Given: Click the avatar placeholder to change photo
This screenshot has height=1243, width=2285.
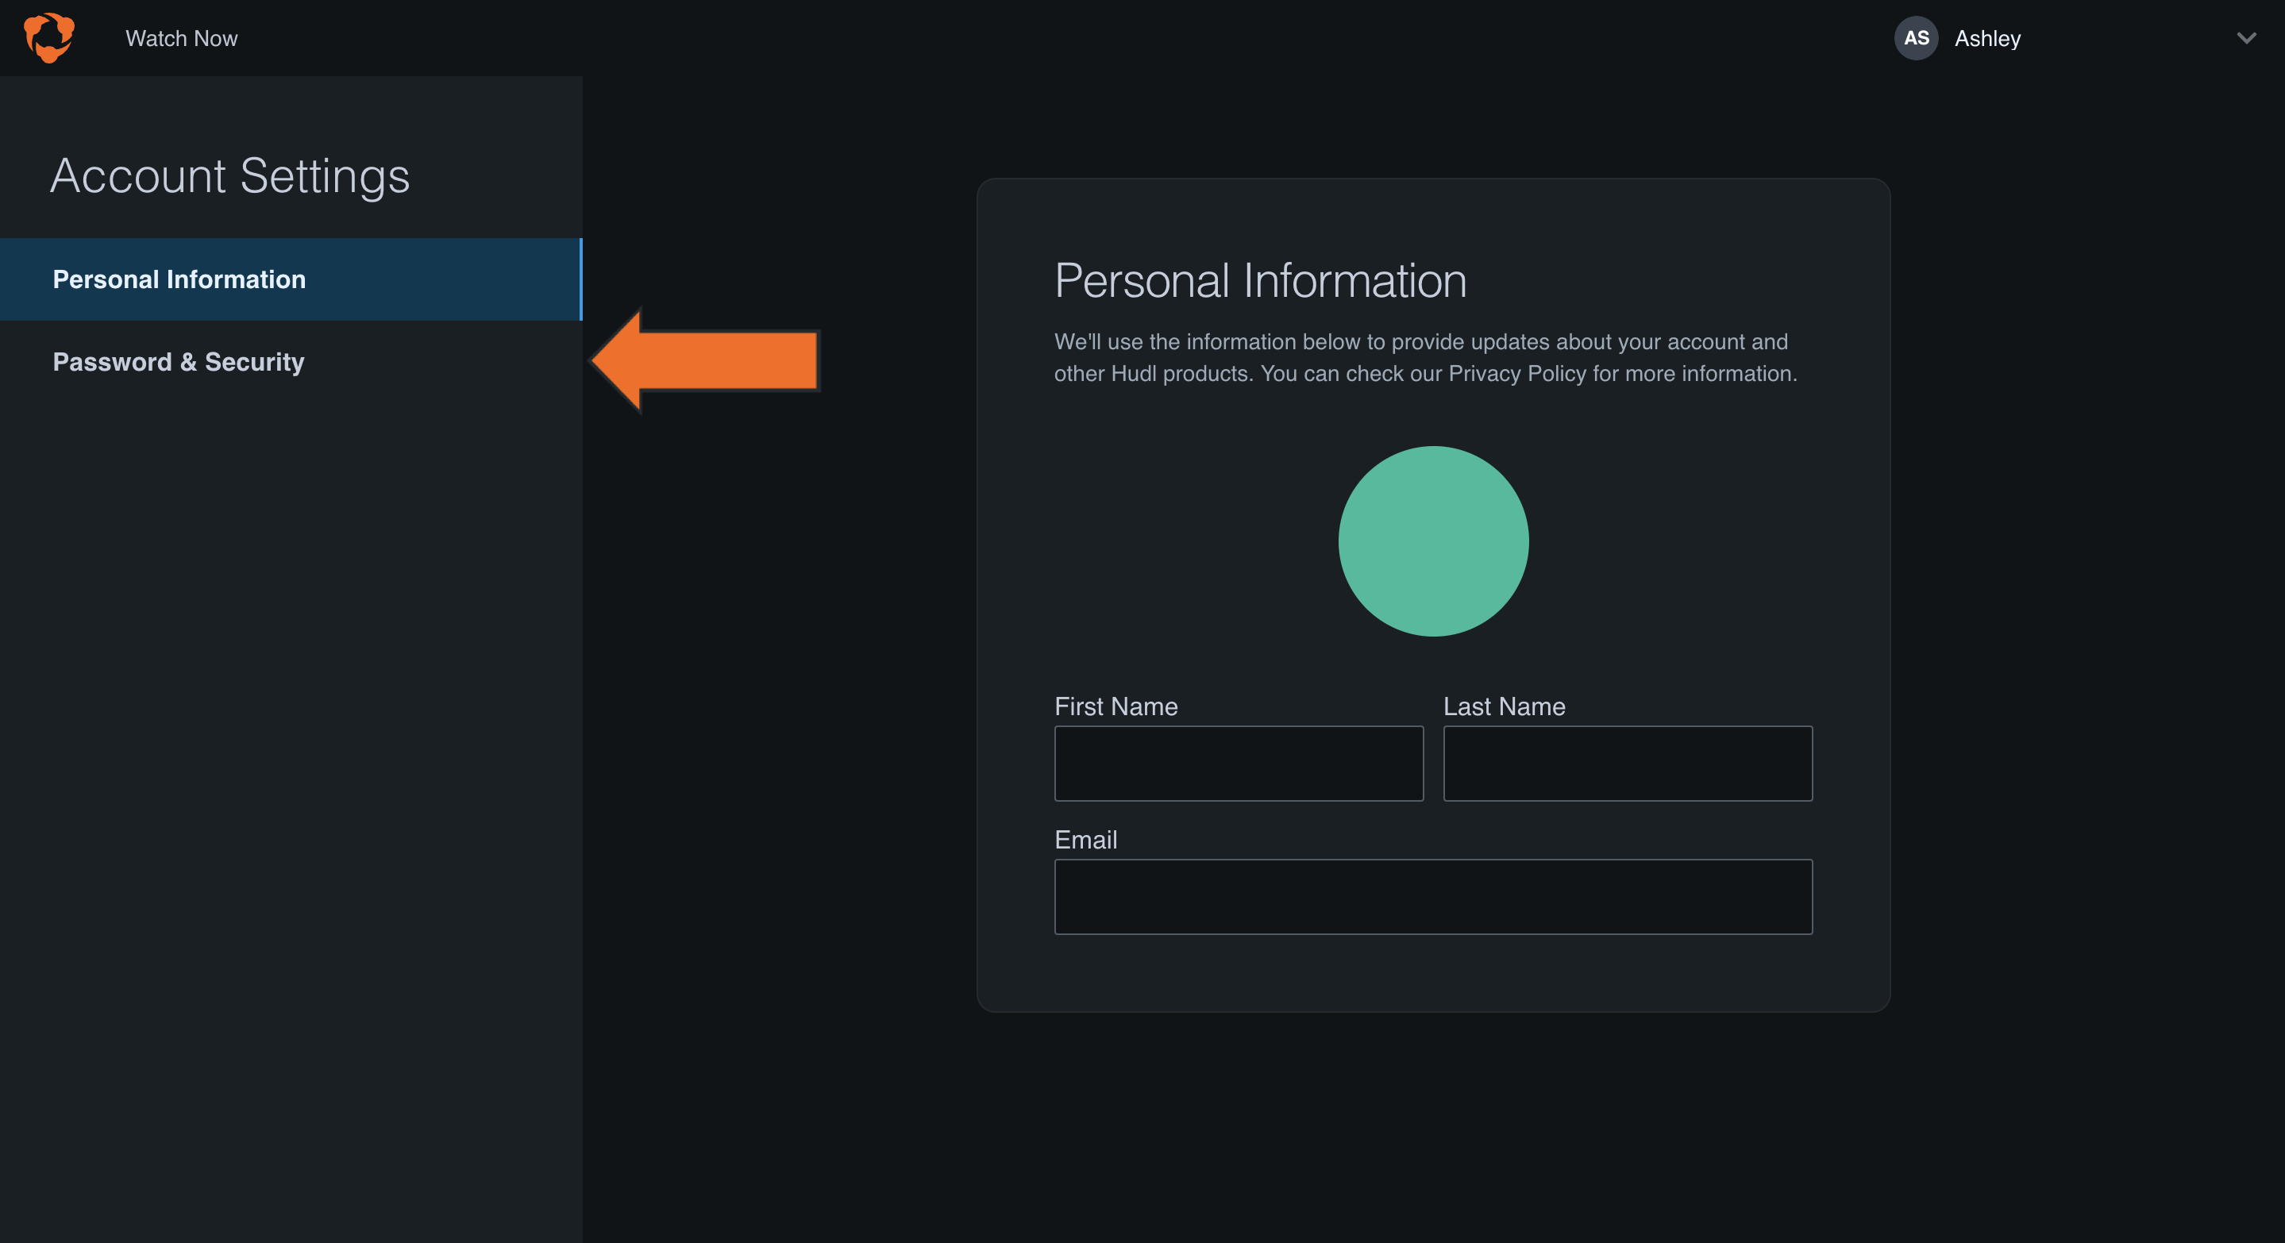Looking at the screenshot, I should [1433, 541].
